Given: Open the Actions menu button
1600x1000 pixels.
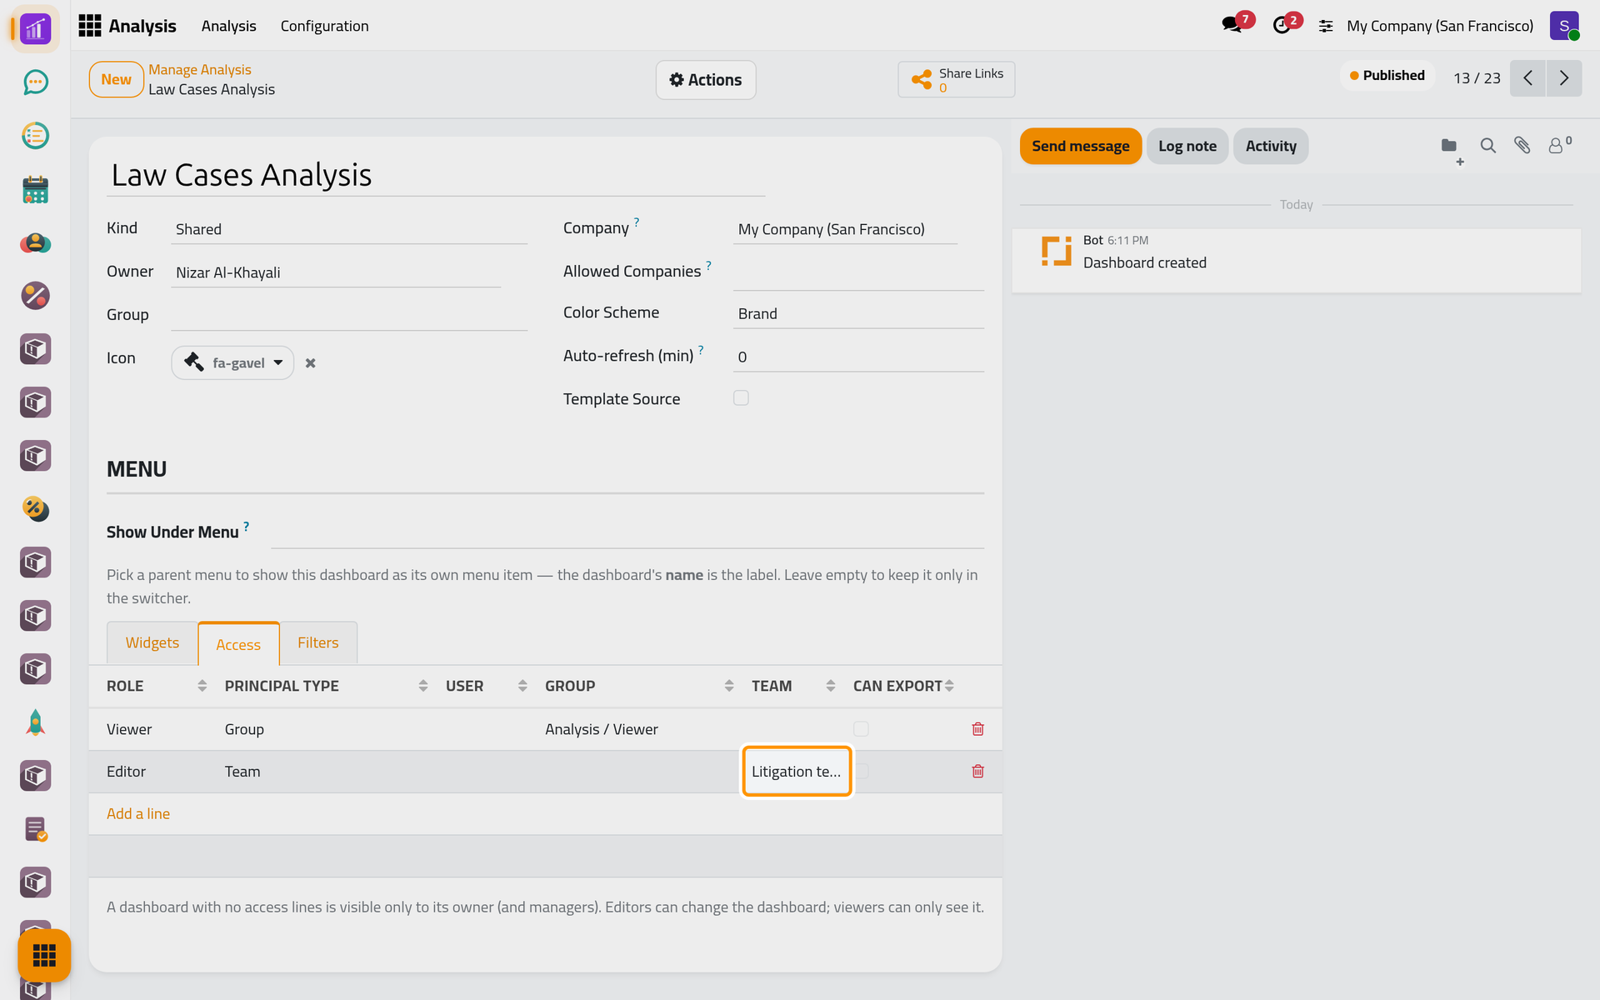Looking at the screenshot, I should point(706,80).
